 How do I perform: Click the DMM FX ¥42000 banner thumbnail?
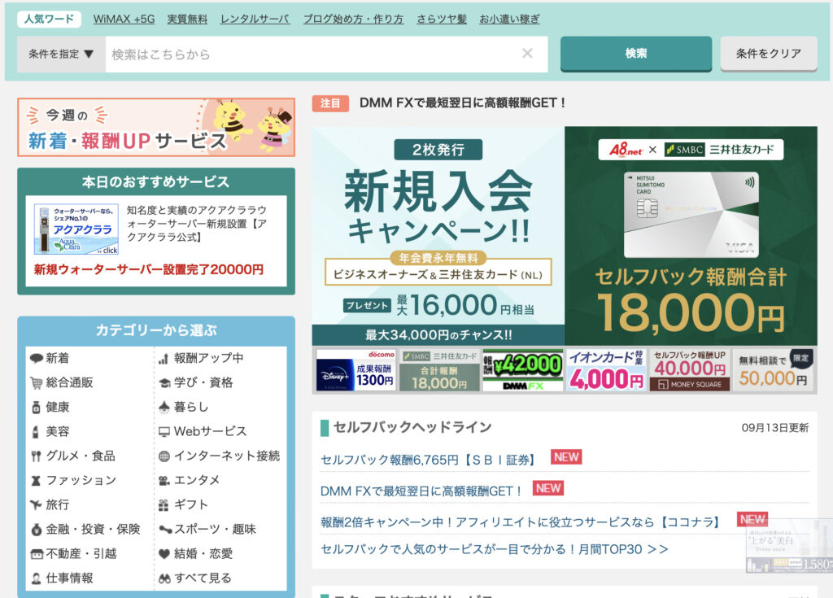coord(522,371)
